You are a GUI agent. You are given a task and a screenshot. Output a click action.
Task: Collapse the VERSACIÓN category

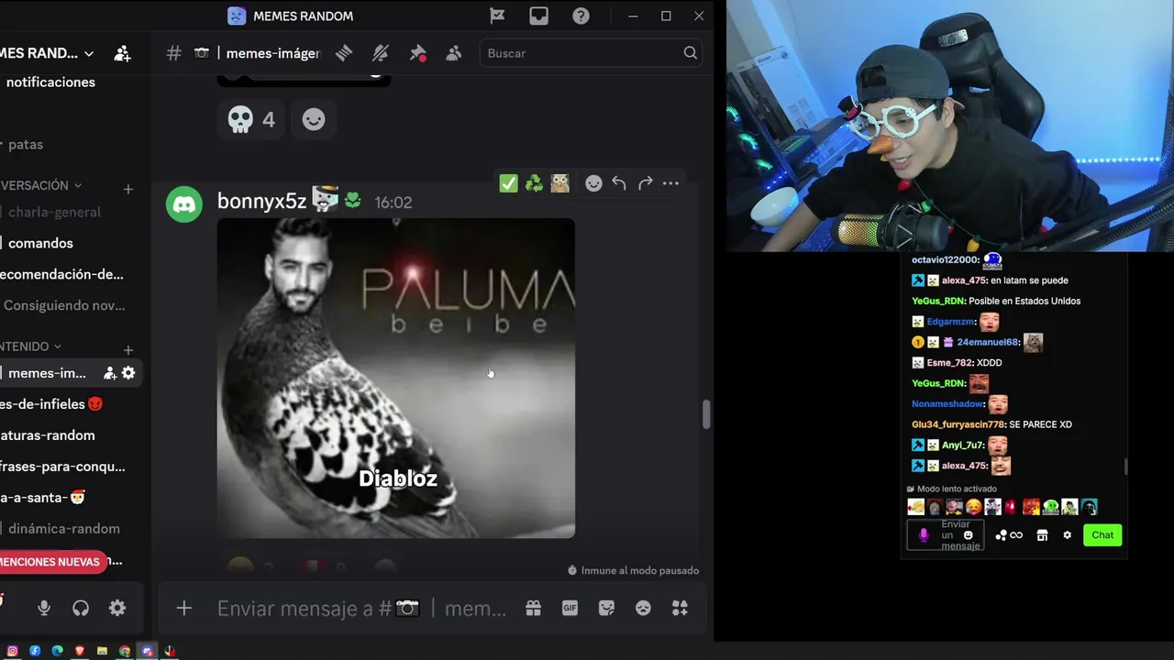40,185
